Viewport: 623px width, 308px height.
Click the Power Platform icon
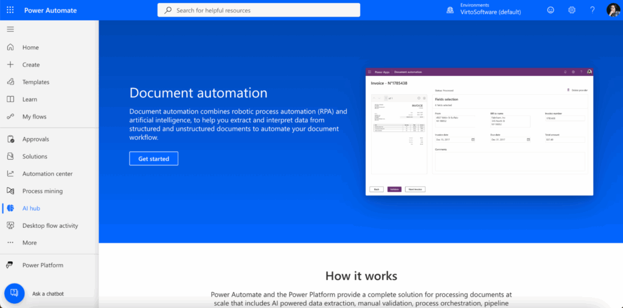coord(10,265)
